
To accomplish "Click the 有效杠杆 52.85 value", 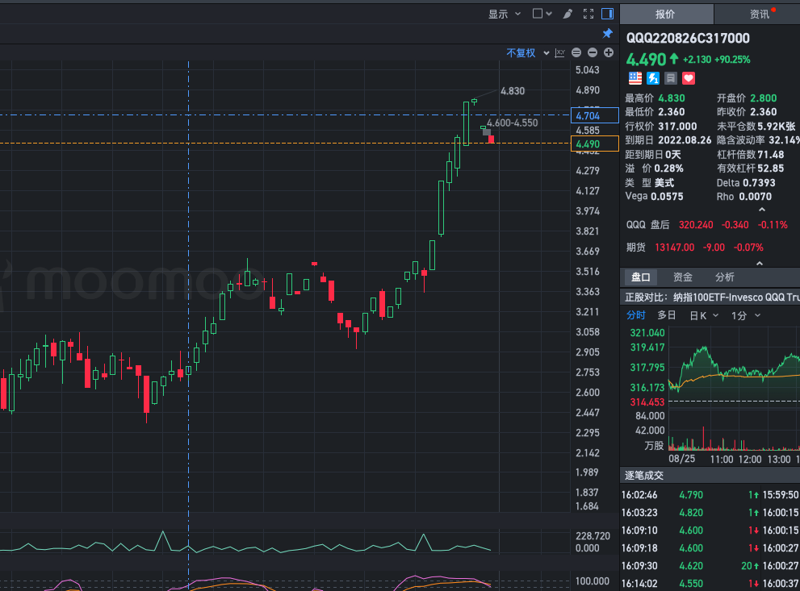I will (770, 169).
